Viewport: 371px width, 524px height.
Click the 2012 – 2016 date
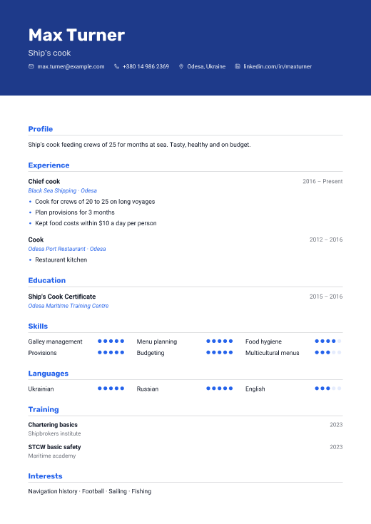(x=326, y=240)
